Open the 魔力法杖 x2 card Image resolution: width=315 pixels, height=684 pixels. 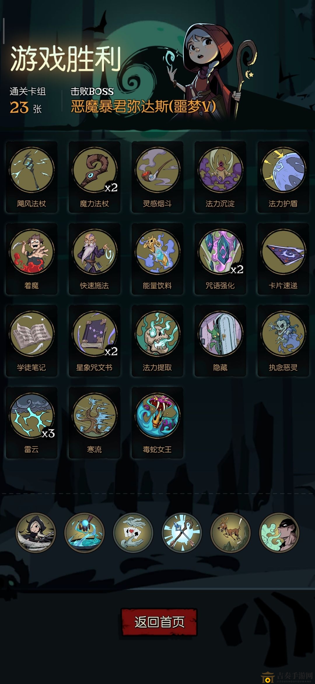pyautogui.click(x=94, y=177)
